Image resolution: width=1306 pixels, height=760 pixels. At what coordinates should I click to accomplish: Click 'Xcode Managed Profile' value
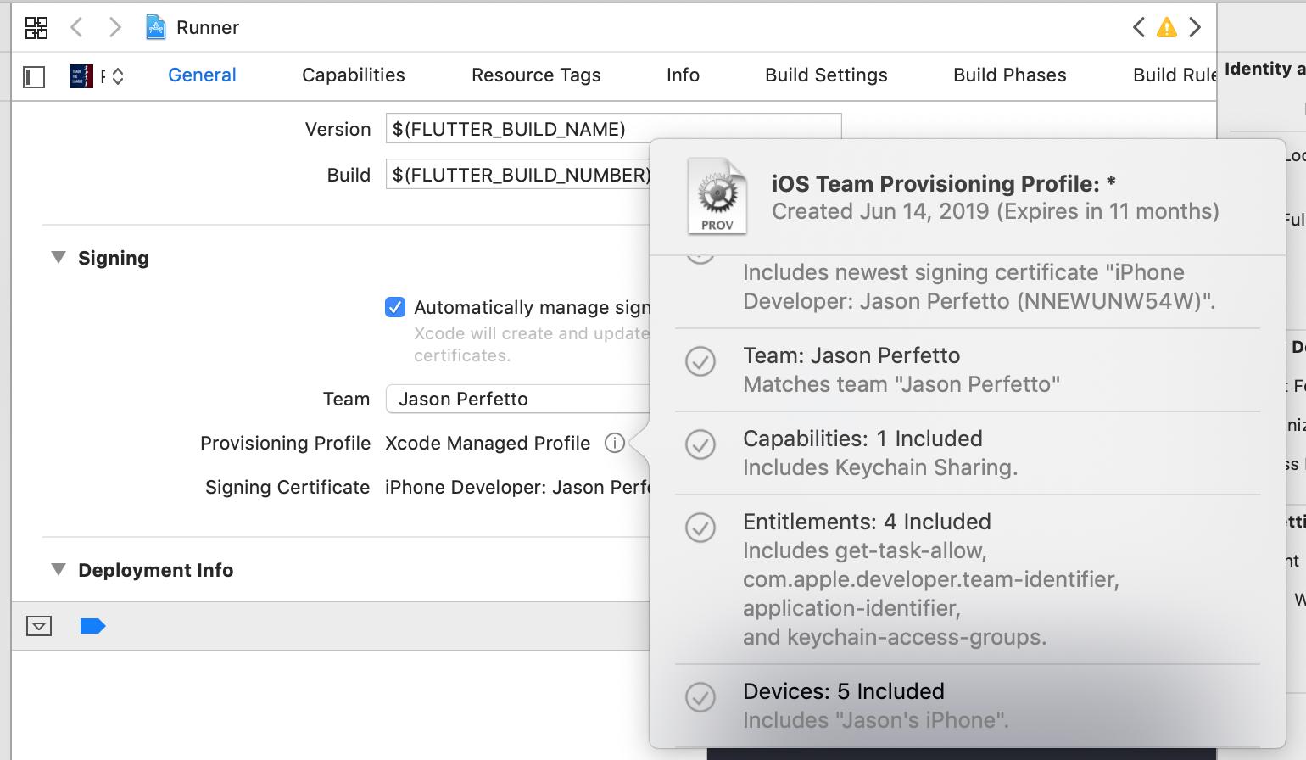click(488, 443)
